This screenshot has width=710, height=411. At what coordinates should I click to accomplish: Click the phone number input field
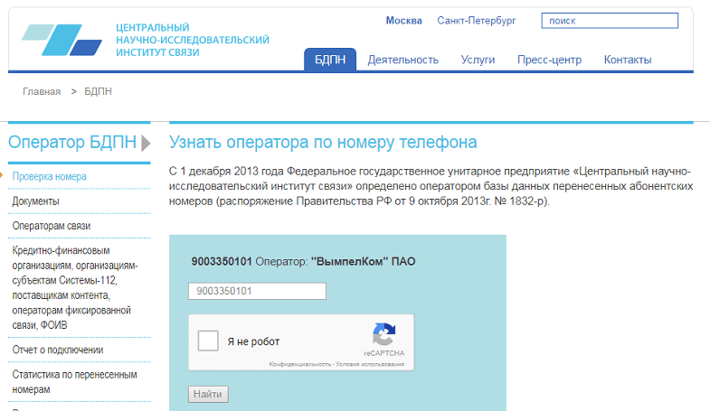coord(257,291)
